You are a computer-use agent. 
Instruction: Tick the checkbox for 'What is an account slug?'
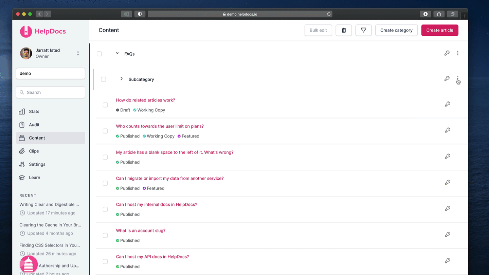[105, 236]
